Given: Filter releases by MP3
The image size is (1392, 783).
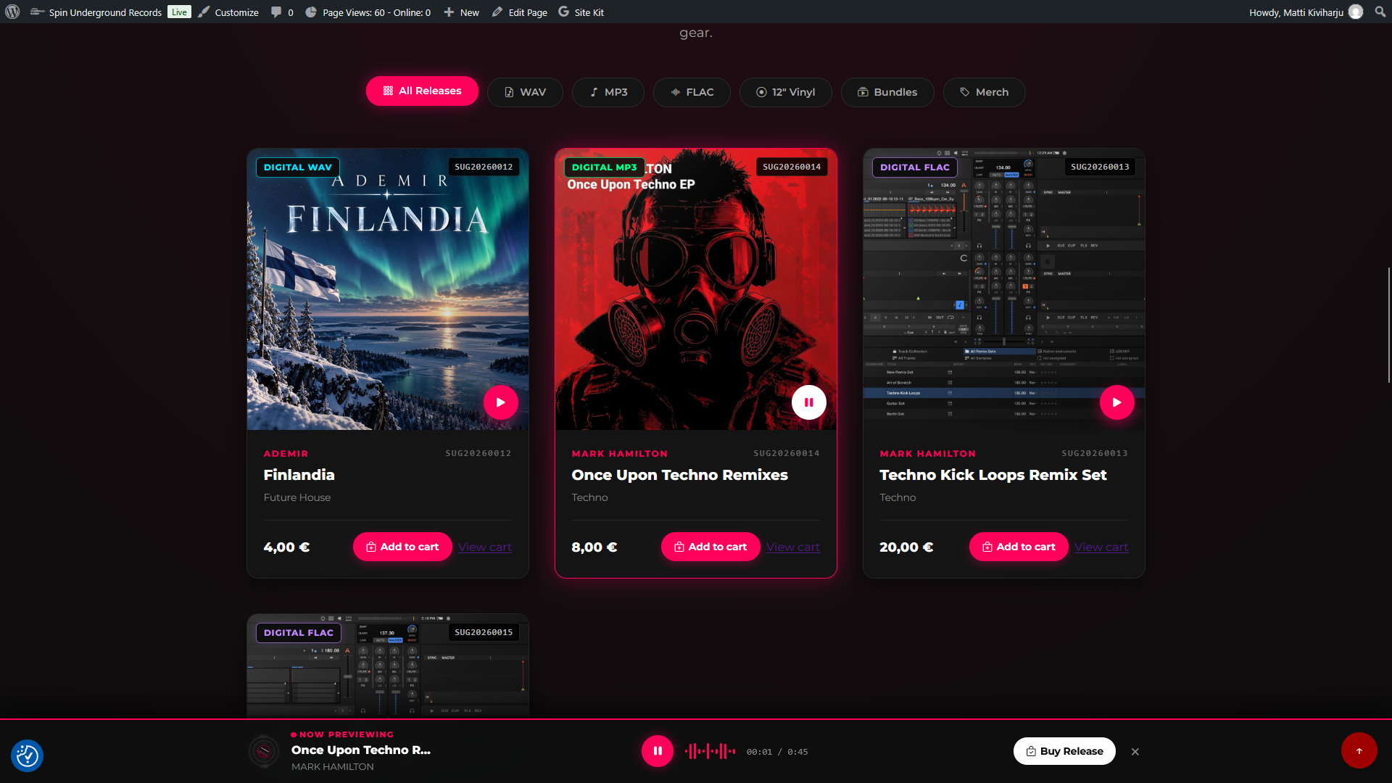Looking at the screenshot, I should (608, 92).
